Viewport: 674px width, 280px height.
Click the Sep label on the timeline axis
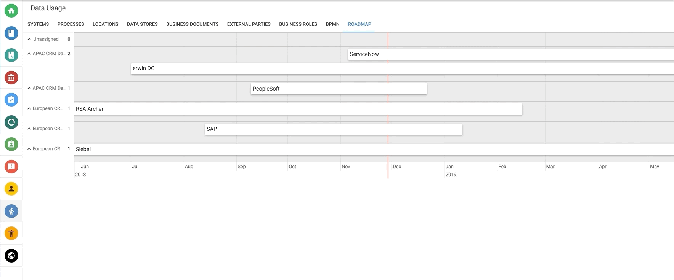click(242, 167)
